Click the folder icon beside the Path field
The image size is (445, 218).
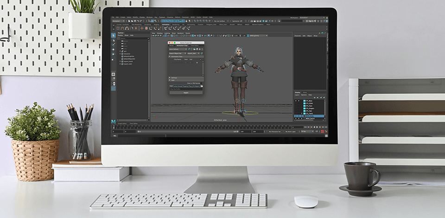pos(202,86)
